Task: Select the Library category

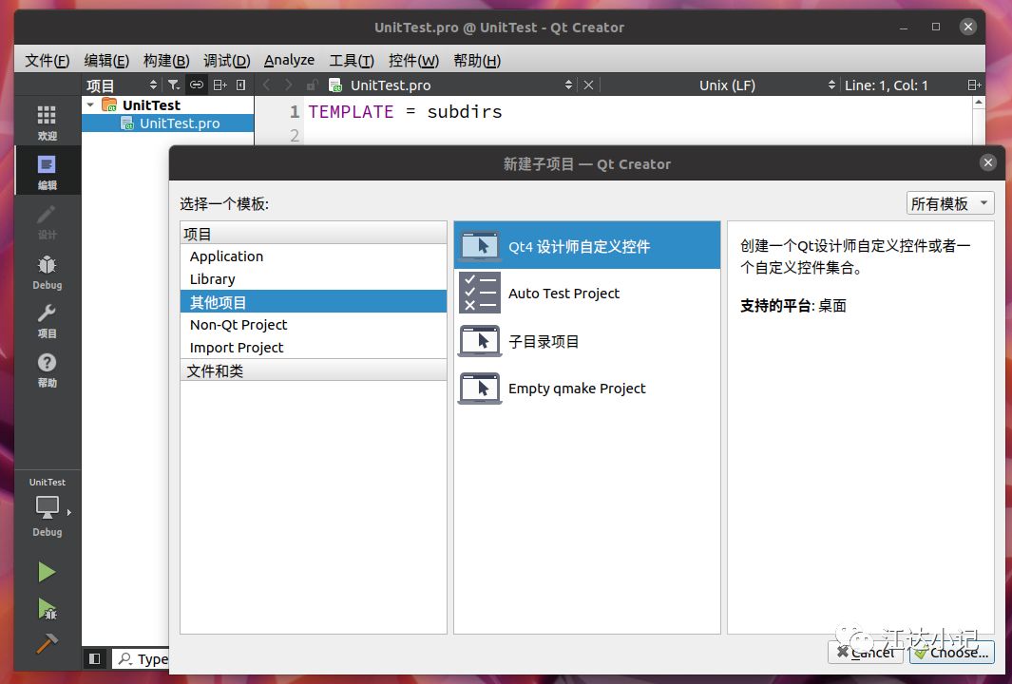Action: click(x=313, y=278)
